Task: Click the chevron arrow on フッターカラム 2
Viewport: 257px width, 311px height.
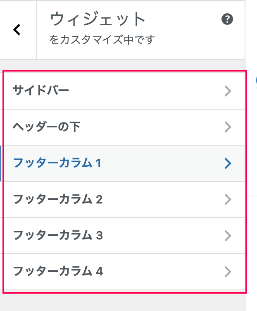Action: point(228,199)
